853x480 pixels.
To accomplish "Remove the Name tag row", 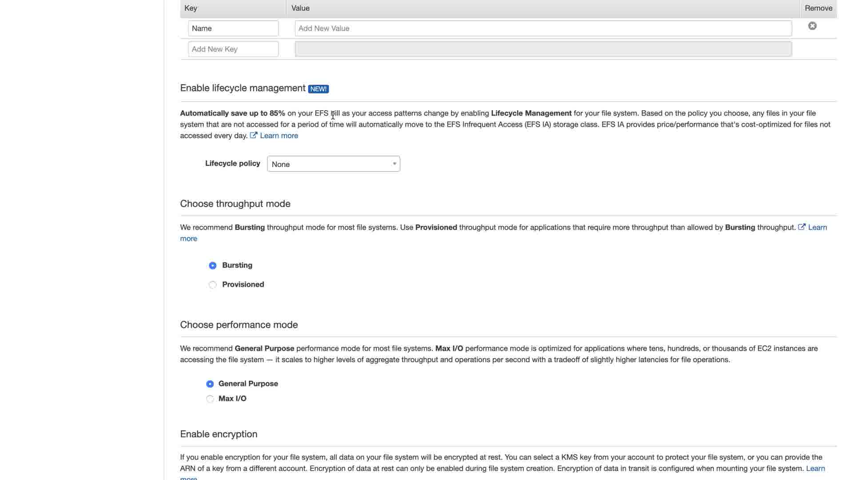I will click(x=812, y=26).
